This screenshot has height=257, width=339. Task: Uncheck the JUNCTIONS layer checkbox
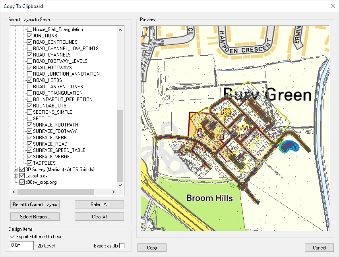tap(29, 36)
